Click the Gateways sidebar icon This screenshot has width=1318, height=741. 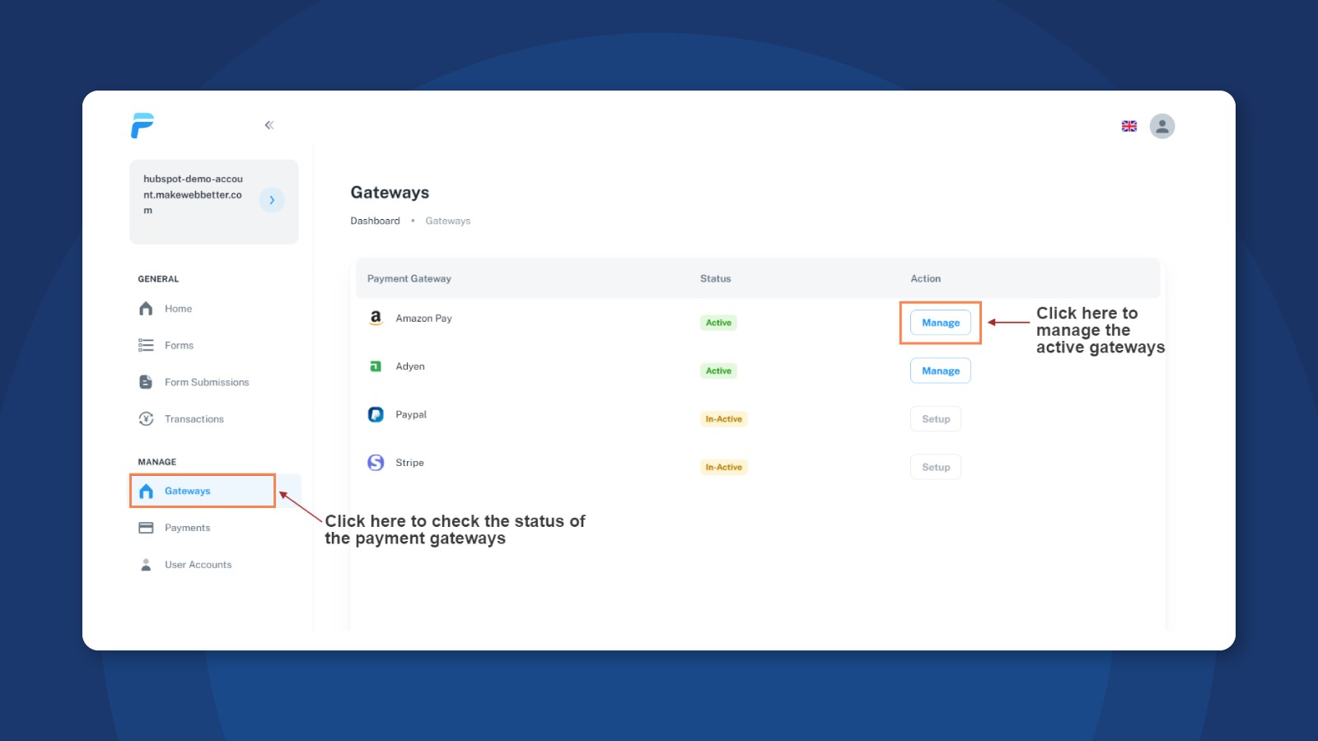point(146,491)
